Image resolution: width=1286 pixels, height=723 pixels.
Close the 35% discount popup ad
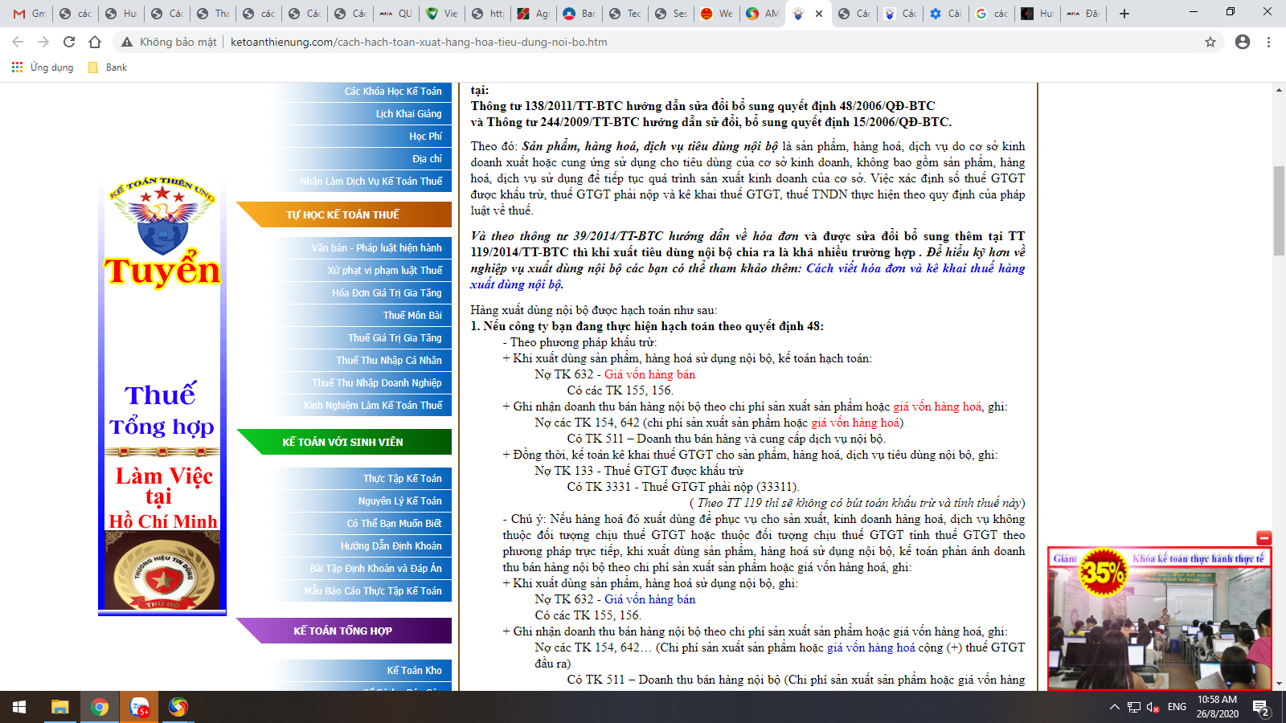[1264, 538]
